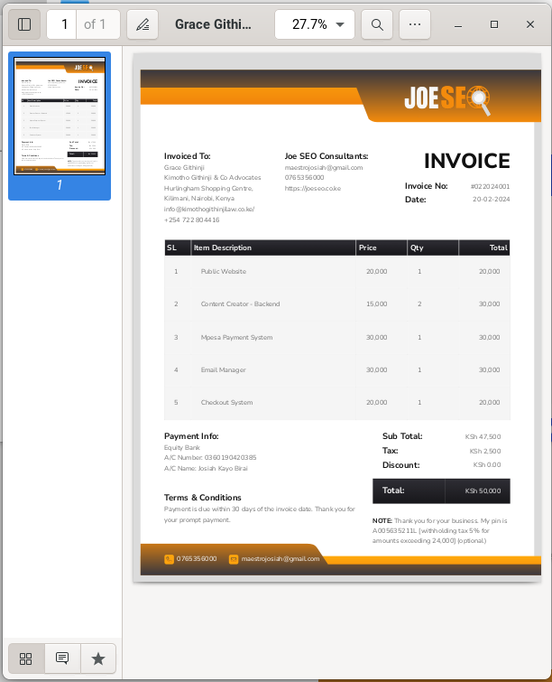
Task: Maximize the document viewer window
Action: coord(493,24)
